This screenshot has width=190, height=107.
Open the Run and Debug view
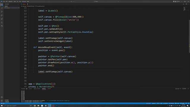click(2, 15)
